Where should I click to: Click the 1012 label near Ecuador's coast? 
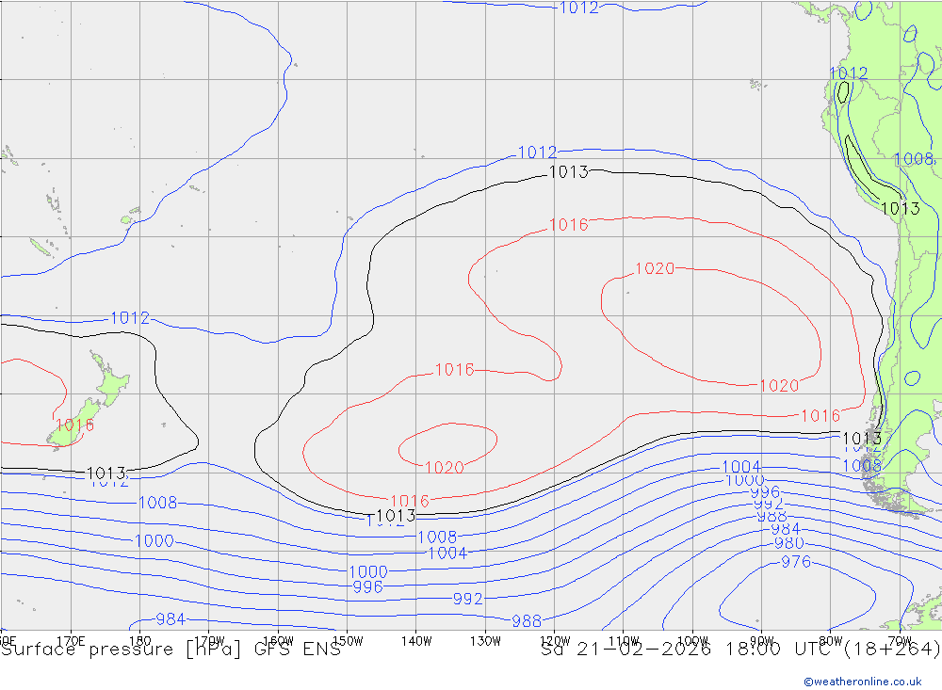849,73
